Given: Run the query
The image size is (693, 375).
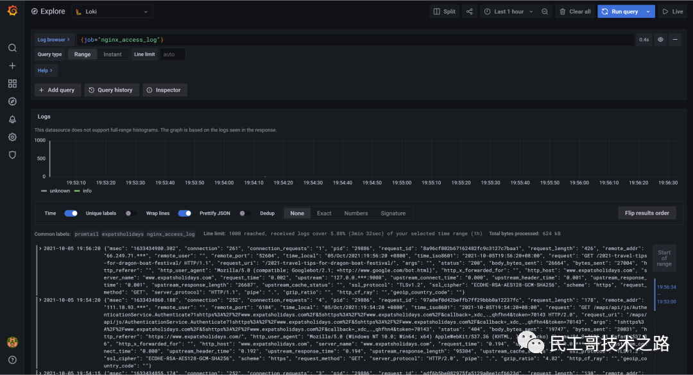Looking at the screenshot, I should pos(620,12).
